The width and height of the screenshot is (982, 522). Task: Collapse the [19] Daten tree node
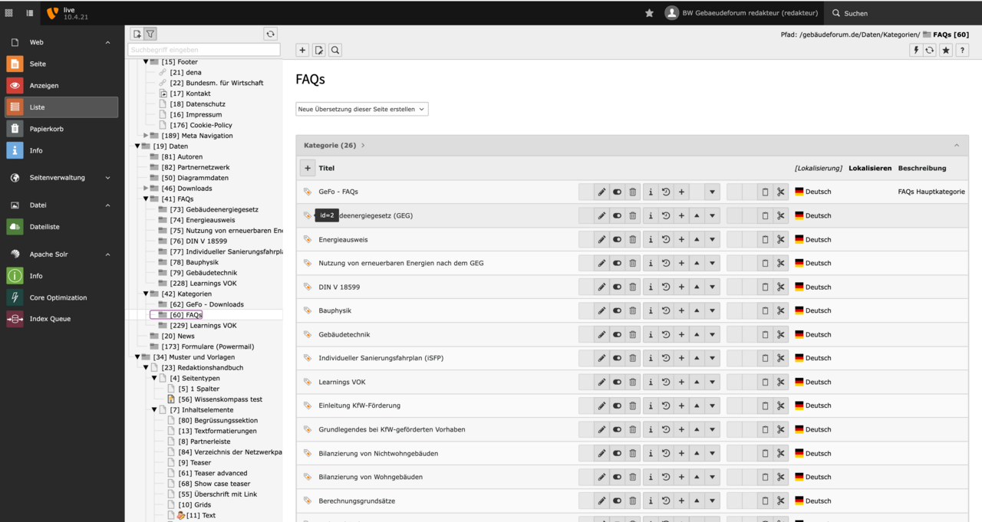click(137, 146)
